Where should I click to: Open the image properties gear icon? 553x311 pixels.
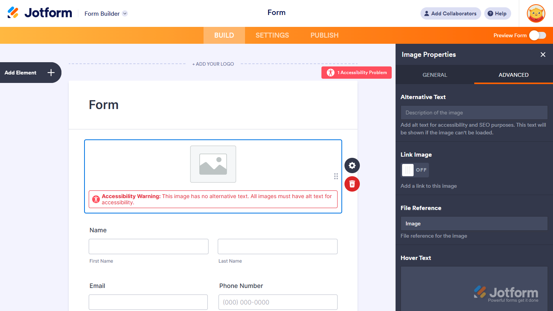click(x=352, y=165)
